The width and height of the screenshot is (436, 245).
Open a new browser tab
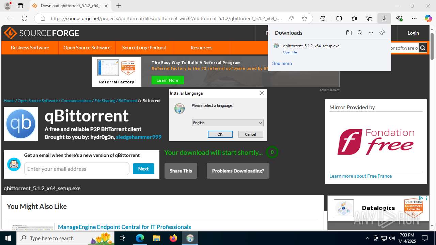[x=119, y=6]
